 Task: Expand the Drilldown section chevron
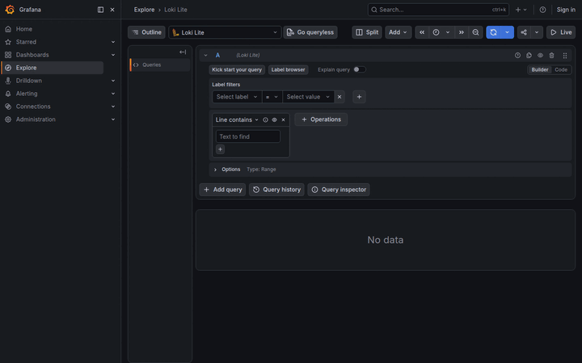(x=113, y=81)
